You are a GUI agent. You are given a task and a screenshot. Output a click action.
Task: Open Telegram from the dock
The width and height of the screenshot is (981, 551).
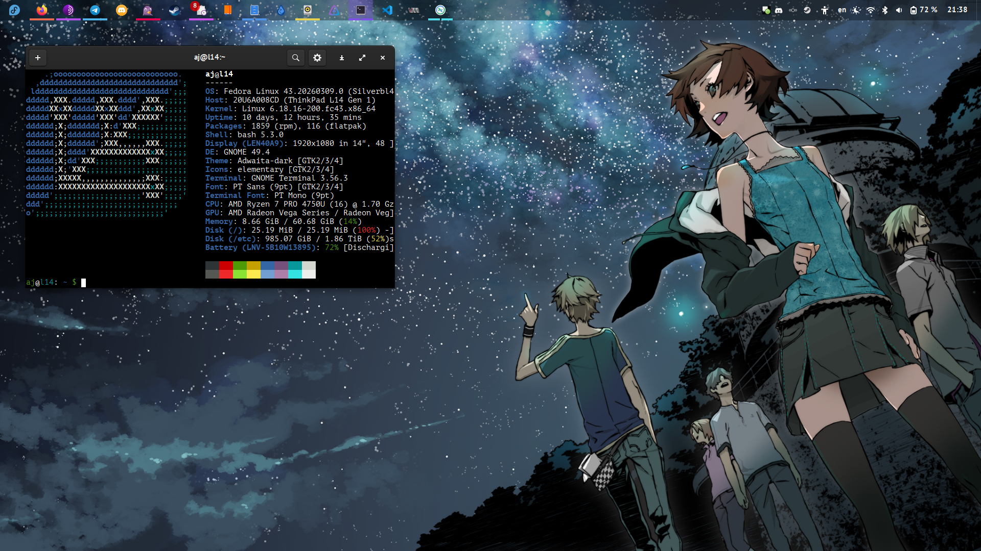(95, 10)
